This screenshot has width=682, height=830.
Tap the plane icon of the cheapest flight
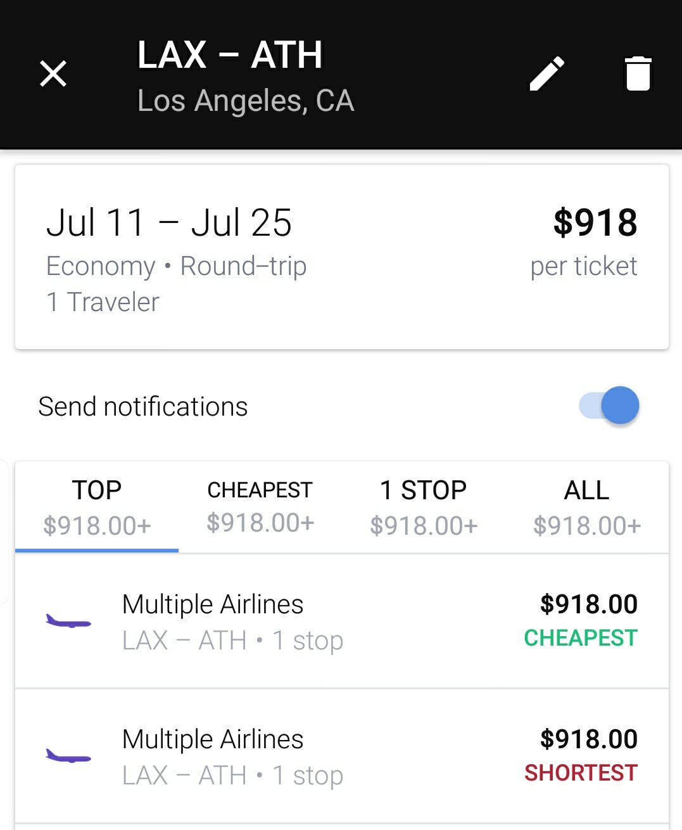[x=68, y=622]
